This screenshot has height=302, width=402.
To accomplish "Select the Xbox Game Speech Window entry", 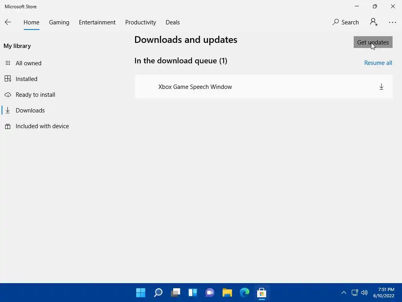I will [x=263, y=87].
